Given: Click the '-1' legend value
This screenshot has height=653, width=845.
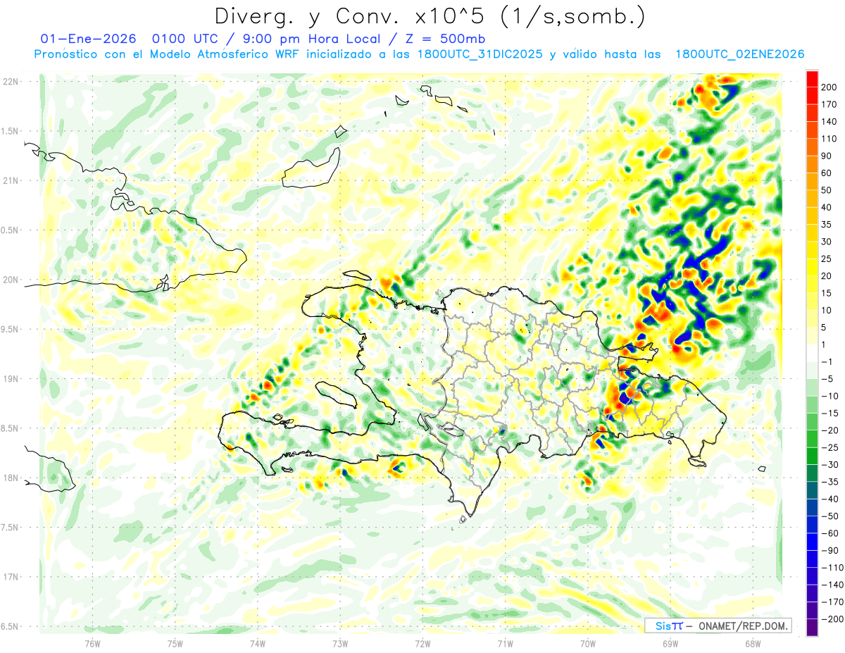Looking at the screenshot, I should (827, 362).
